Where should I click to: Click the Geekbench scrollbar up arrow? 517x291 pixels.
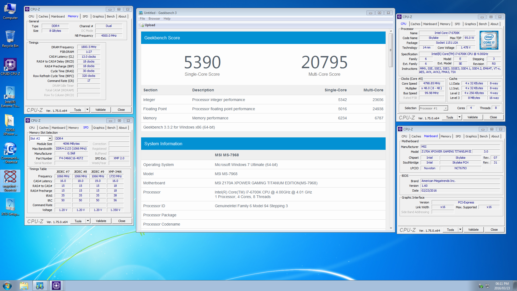[391, 31]
